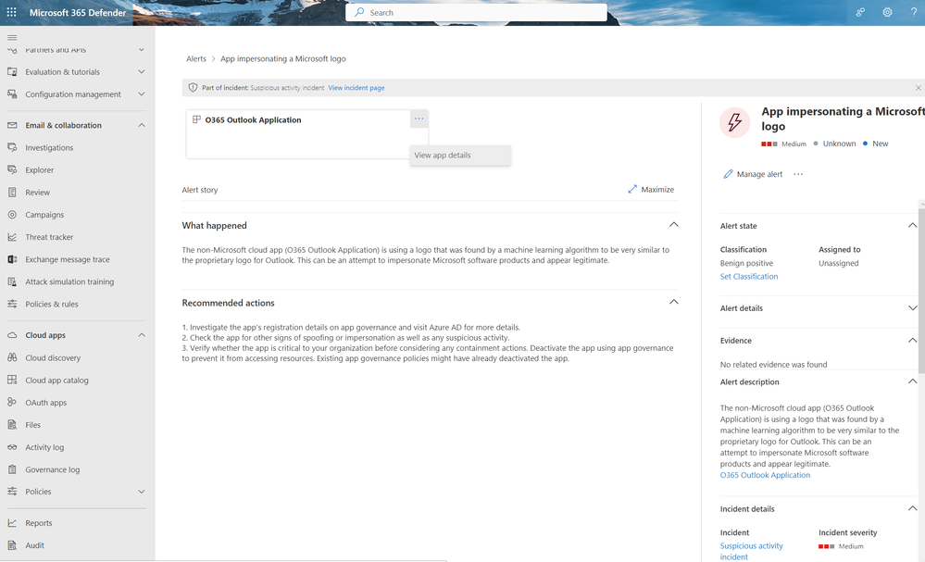Click the OAuth apps icon
The image size is (925, 562).
tap(12, 403)
